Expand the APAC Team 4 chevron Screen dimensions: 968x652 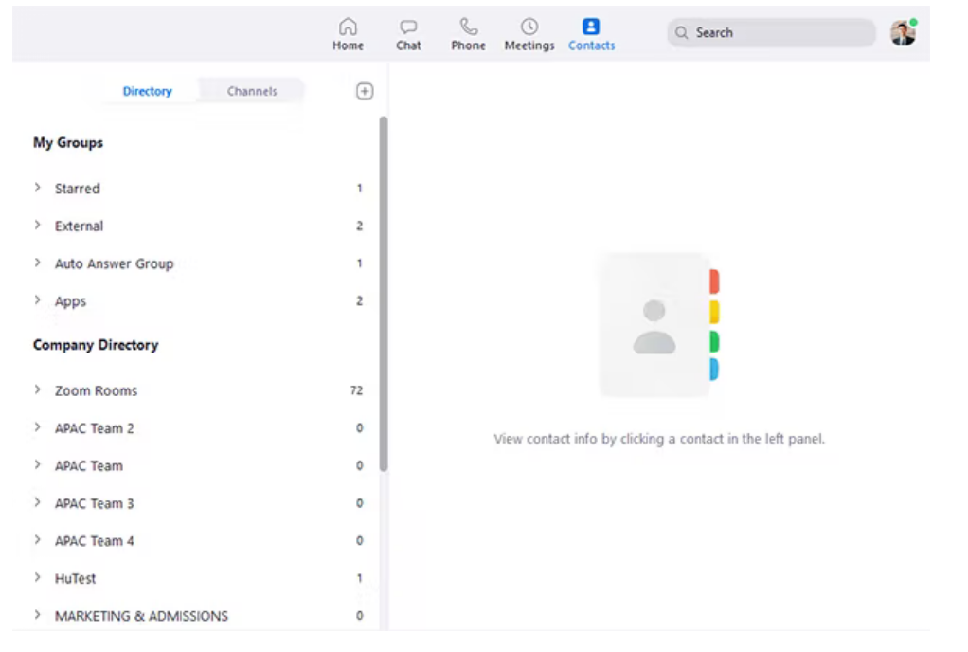[38, 540]
